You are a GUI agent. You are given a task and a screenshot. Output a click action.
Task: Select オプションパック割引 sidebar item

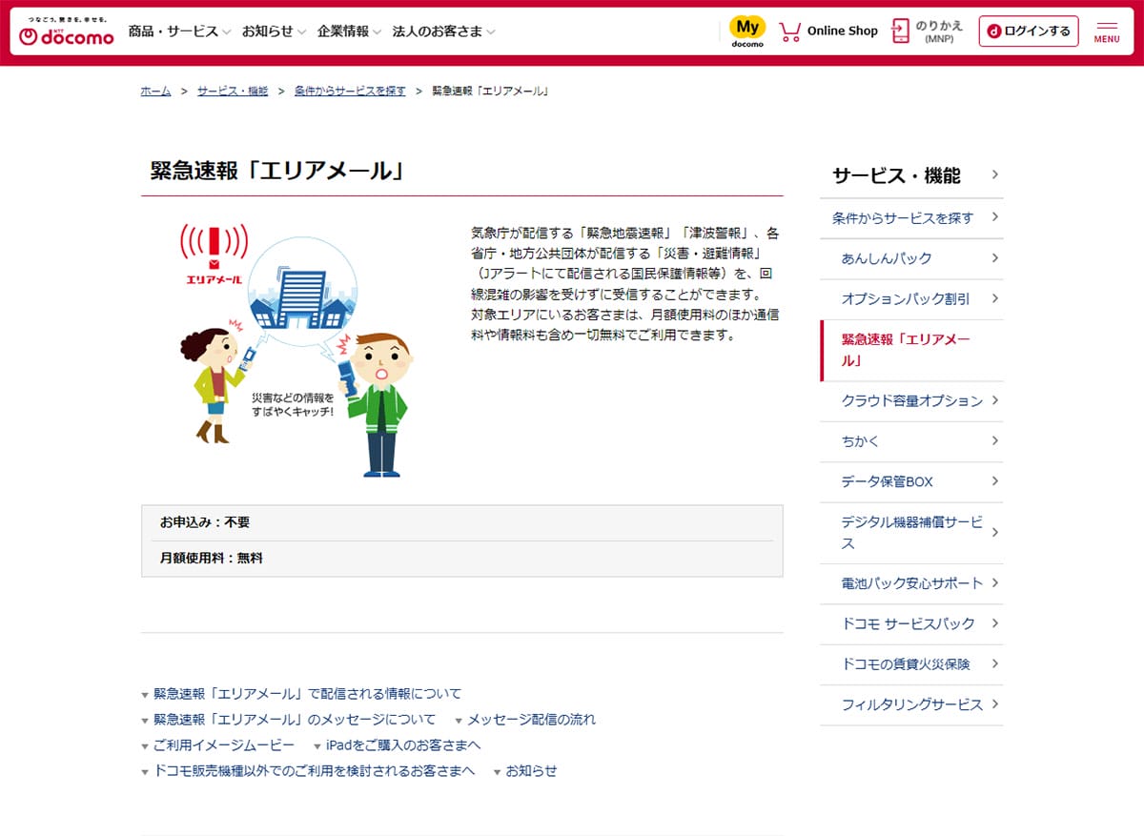pyautogui.click(x=911, y=298)
